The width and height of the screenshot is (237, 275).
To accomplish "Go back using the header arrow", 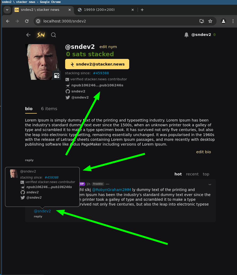I will 28,35.
